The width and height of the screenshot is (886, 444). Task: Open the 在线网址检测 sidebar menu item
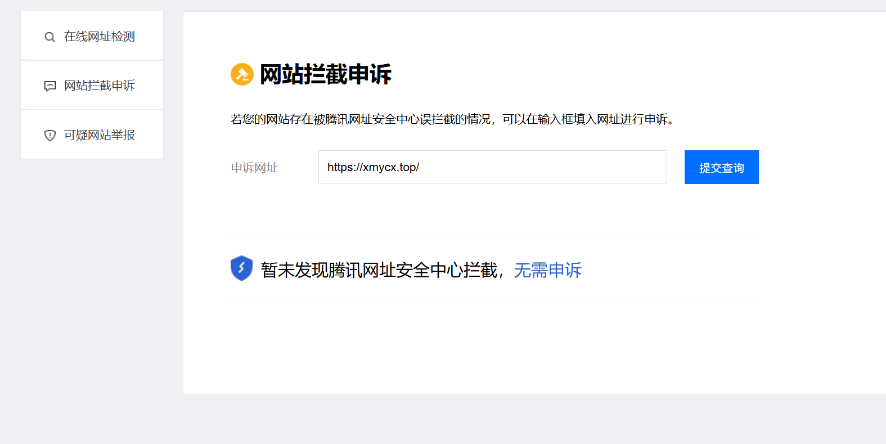pyautogui.click(x=92, y=36)
